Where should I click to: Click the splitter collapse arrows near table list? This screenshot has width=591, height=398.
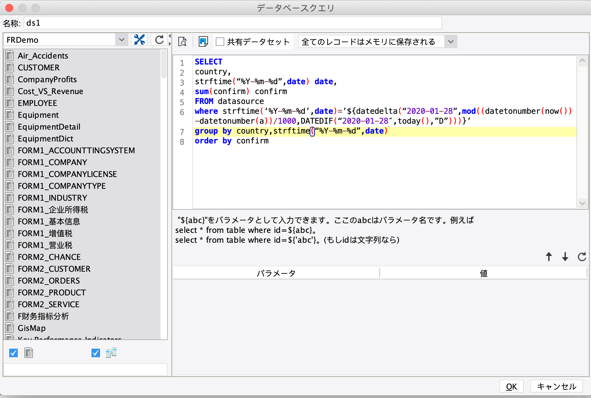[170, 40]
